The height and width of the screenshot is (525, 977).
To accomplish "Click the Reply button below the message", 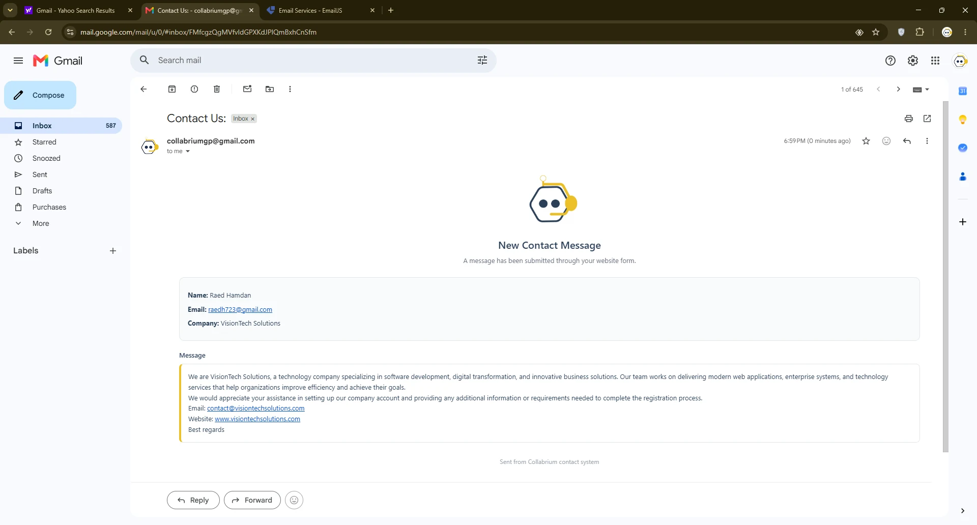I will tap(193, 500).
